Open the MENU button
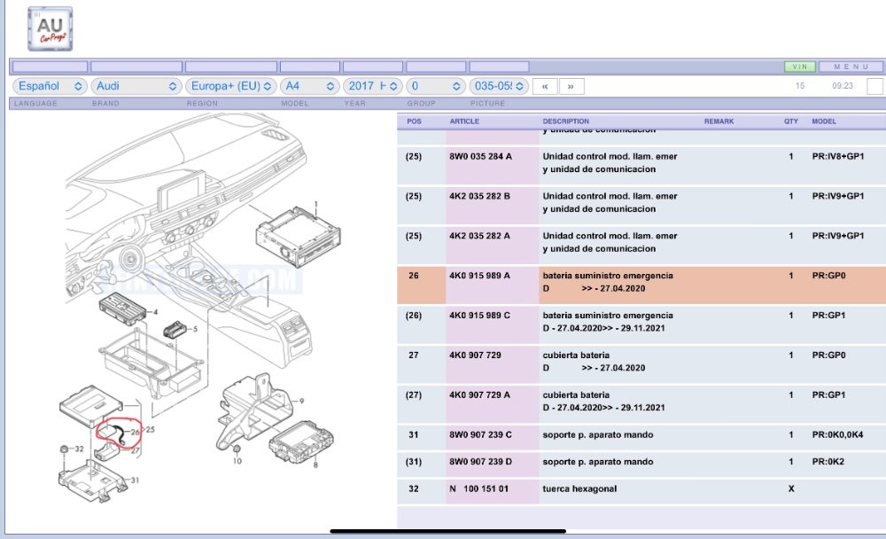Image resolution: width=886 pixels, height=539 pixels. pyautogui.click(x=851, y=66)
